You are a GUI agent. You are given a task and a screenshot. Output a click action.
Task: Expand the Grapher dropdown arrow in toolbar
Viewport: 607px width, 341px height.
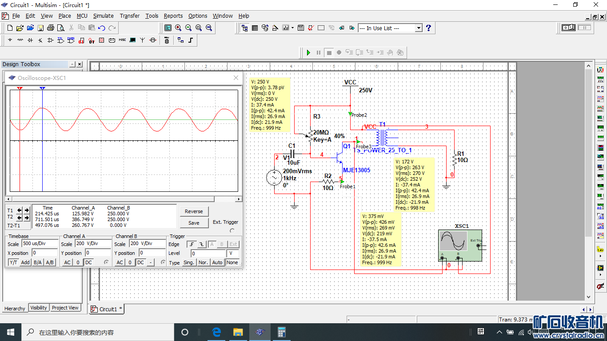click(292, 28)
